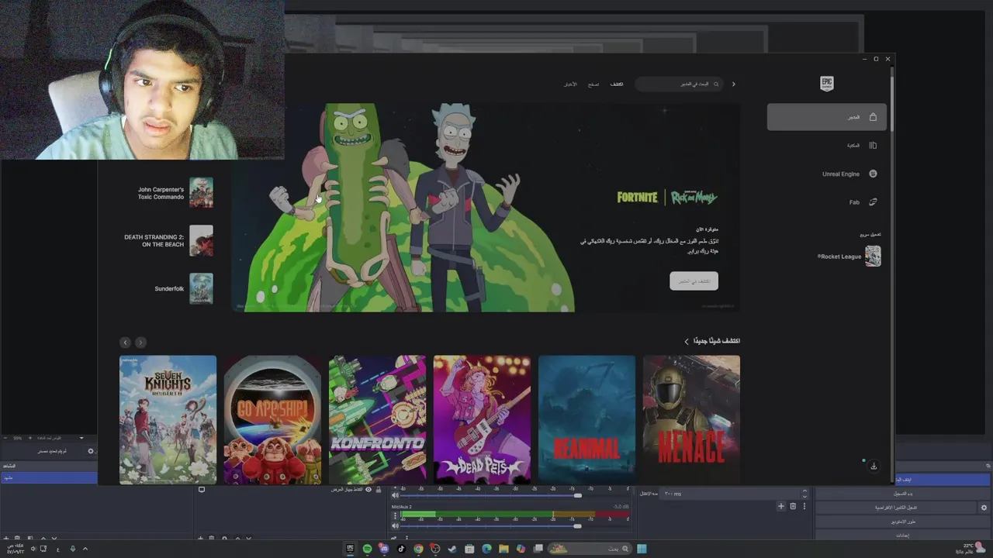993x558 pixels.
Task: Show next games with right carousel arrow
Action: (x=140, y=342)
